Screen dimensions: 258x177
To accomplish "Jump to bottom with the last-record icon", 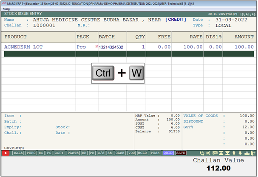I will pos(227,153).
